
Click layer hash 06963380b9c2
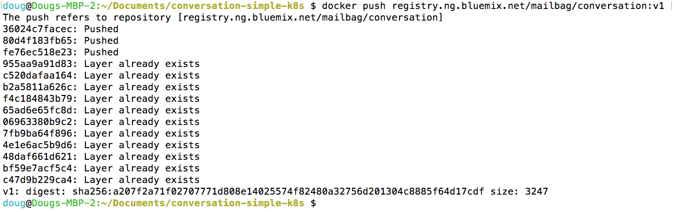[37, 122]
